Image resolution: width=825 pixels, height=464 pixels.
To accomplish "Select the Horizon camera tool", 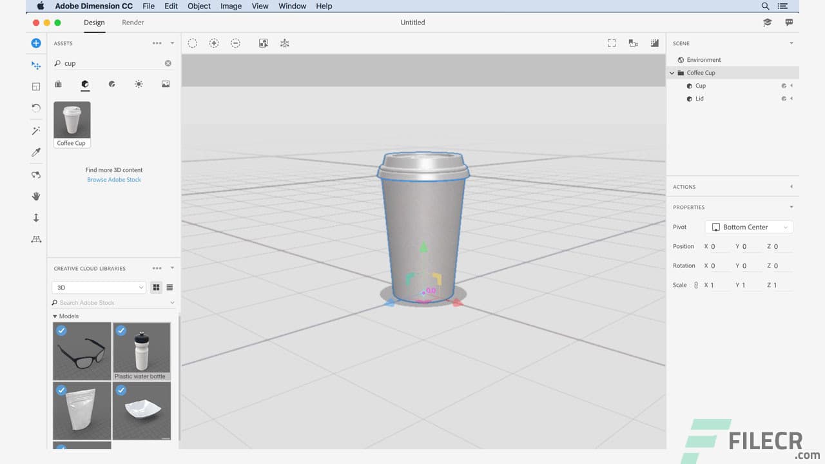I will tap(36, 239).
